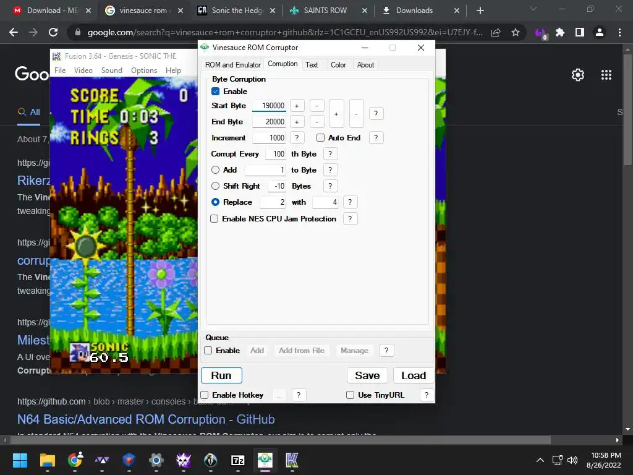The height and width of the screenshot is (475, 633).
Task: Click the tall minus button for both bytes
Action: pyautogui.click(x=357, y=114)
